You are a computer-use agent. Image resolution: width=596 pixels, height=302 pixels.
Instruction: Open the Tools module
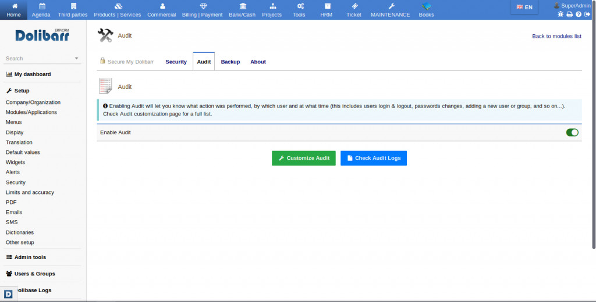[x=299, y=10]
